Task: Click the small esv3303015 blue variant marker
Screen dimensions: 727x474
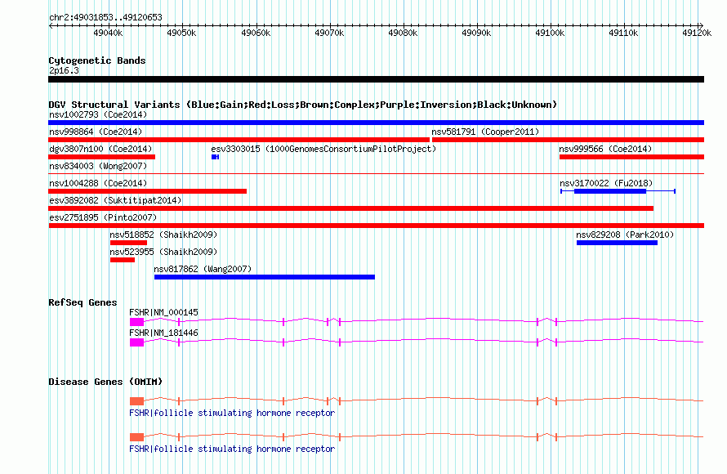Action: 215,157
